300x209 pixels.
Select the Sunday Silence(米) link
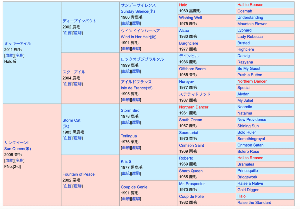138,11
